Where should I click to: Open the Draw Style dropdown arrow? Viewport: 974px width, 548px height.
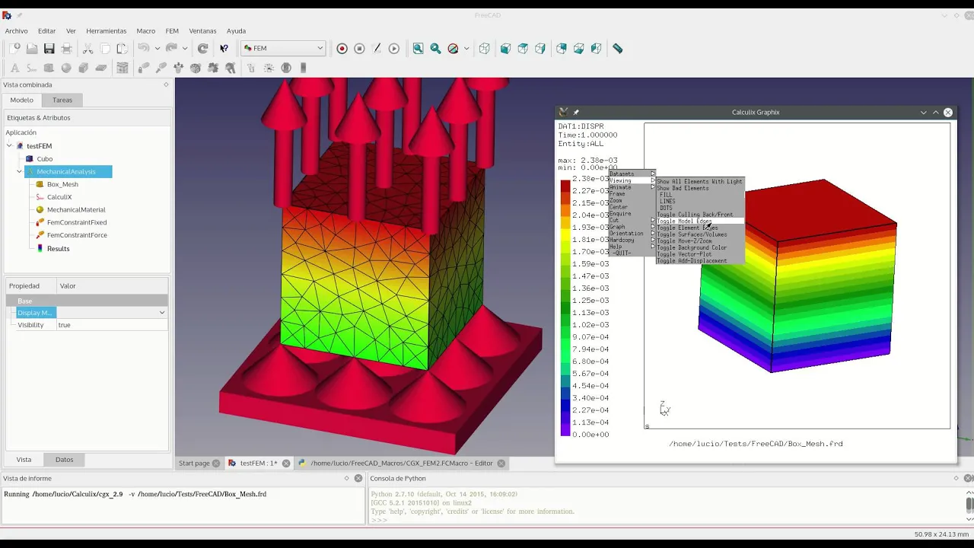tap(466, 48)
